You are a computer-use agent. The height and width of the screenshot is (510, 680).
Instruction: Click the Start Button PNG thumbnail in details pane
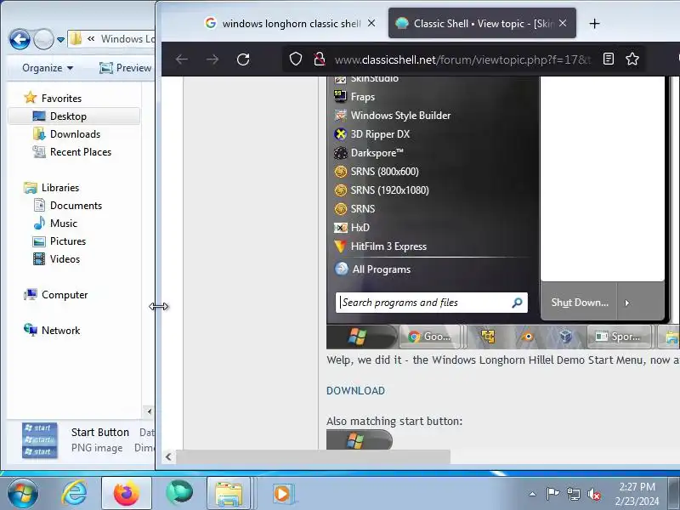pyautogui.click(x=39, y=440)
